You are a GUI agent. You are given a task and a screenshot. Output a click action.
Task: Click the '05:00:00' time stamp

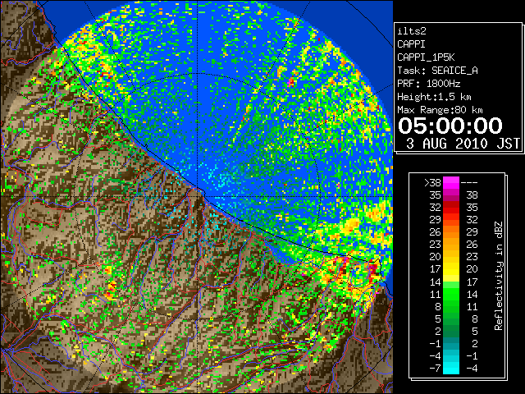(450, 126)
